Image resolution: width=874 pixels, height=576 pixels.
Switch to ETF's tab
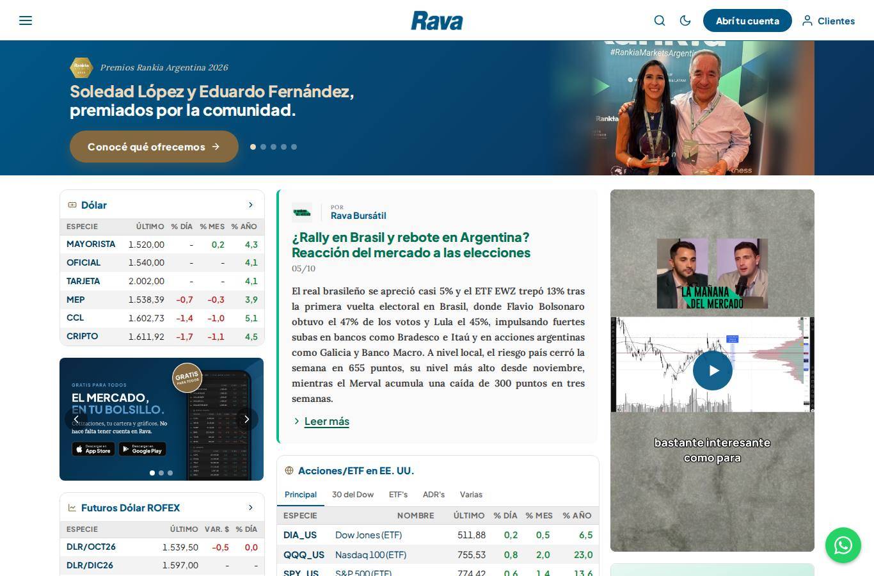pos(398,495)
